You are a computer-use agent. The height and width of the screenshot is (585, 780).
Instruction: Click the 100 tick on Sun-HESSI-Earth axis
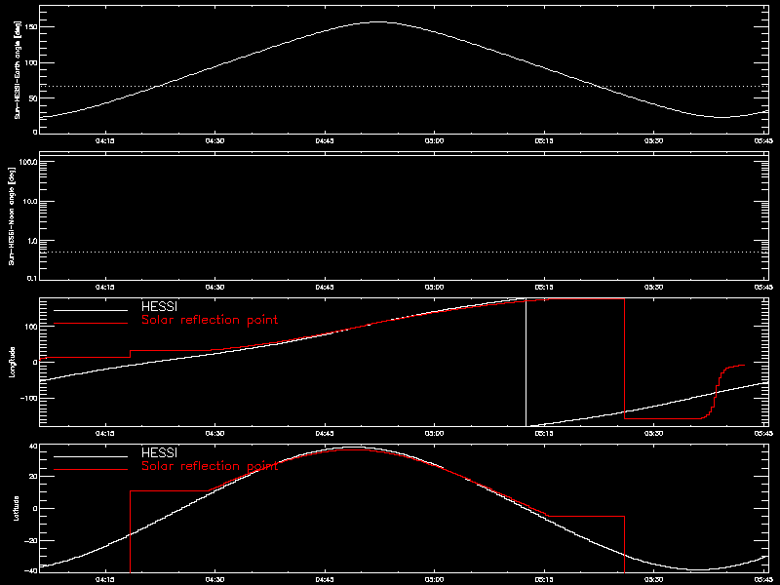31,62
